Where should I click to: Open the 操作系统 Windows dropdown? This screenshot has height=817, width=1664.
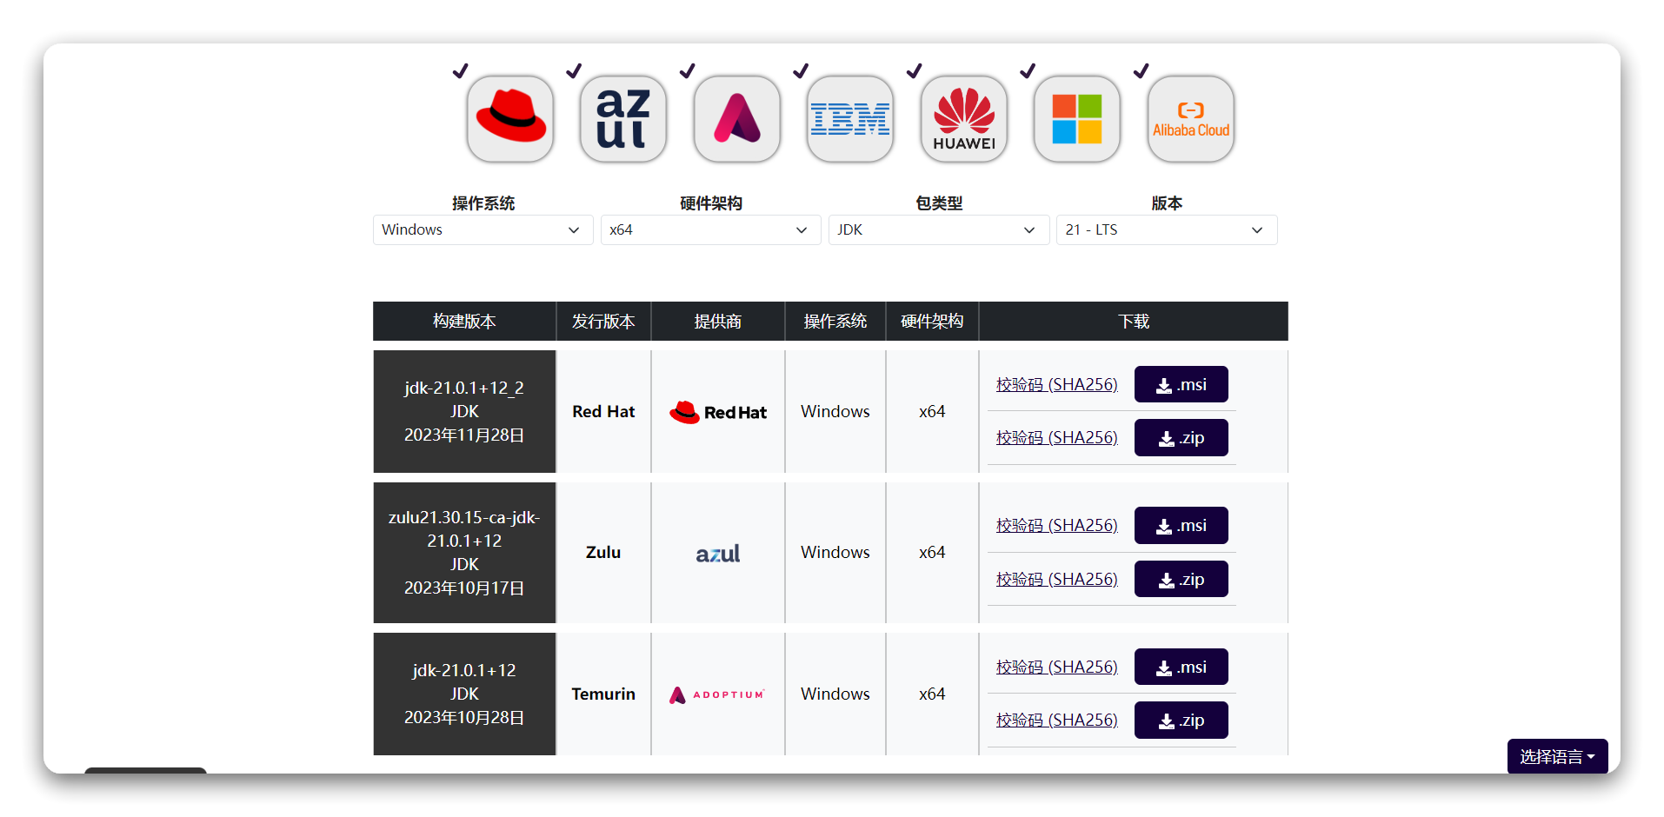pos(482,229)
